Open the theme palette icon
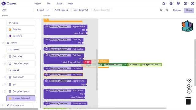Screen dimensions: 196x110 click(171, 3)
